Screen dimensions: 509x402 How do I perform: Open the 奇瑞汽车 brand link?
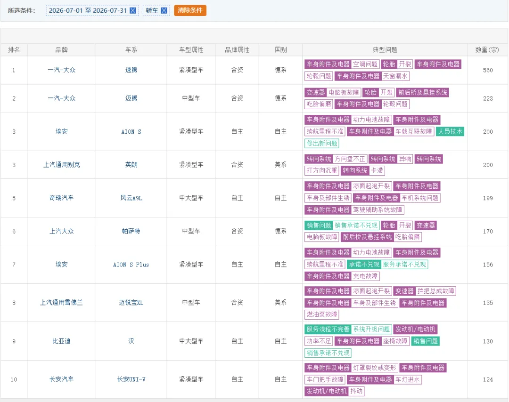tap(61, 198)
